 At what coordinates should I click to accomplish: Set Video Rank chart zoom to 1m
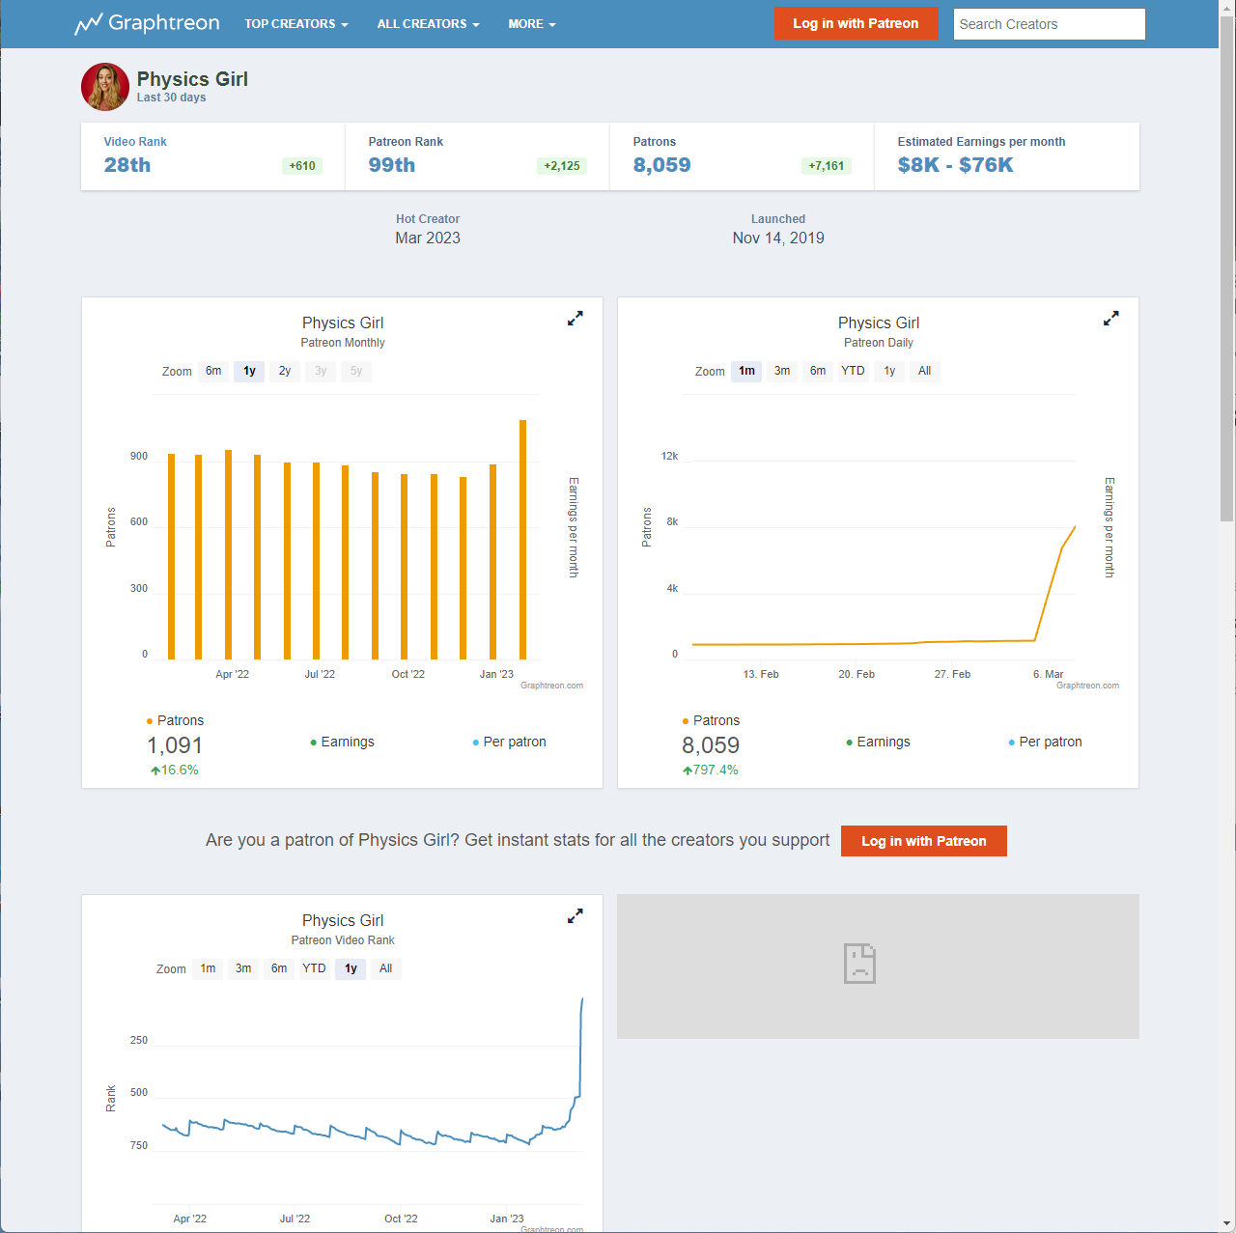coord(208,968)
